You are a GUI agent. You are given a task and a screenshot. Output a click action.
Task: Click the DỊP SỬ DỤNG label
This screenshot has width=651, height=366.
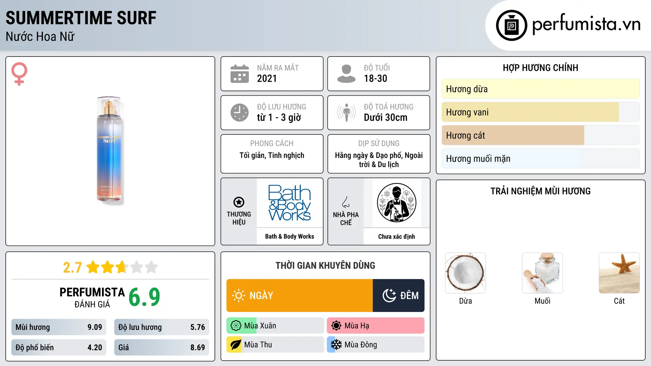(x=379, y=144)
